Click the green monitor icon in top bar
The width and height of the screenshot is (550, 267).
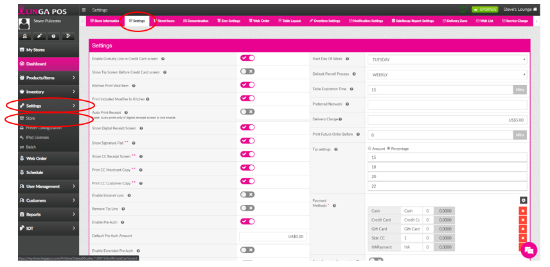tap(463, 10)
